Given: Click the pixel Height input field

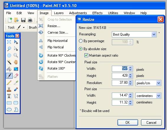Looking at the screenshot, I should [120, 76].
